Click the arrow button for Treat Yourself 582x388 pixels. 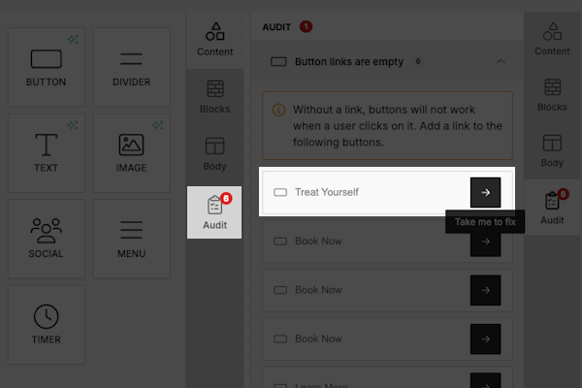(485, 192)
